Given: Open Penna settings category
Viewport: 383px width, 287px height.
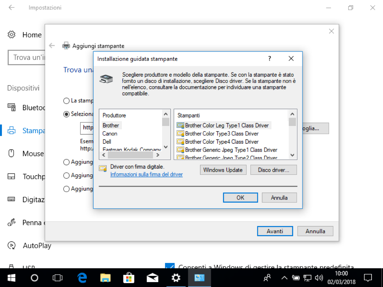Looking at the screenshot, I should coord(26,223).
